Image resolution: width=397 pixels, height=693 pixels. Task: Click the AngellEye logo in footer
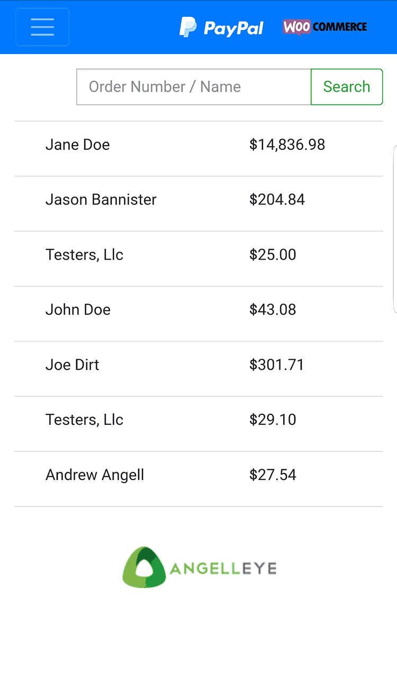pos(199,567)
